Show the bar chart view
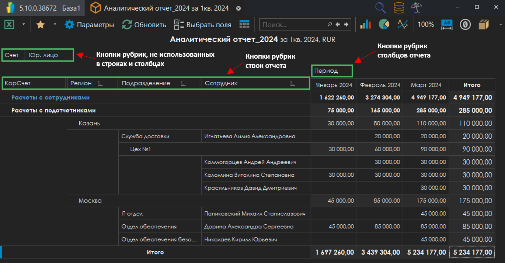Viewport: 505px width, 263px height. pos(365,25)
